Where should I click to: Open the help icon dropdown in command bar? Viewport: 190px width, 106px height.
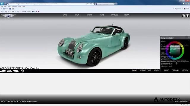pyautogui.click(x=33, y=11)
